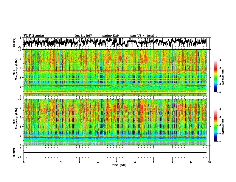Click the "10" kHz tick of ch.2 spectrogram
Screen dimensions: 236x182
point(20,99)
